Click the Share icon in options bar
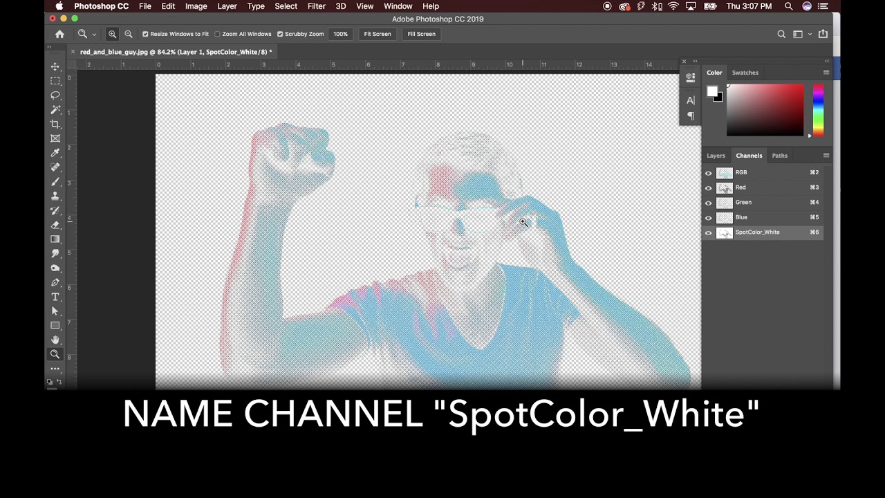The width and height of the screenshot is (885, 498). coord(823,34)
